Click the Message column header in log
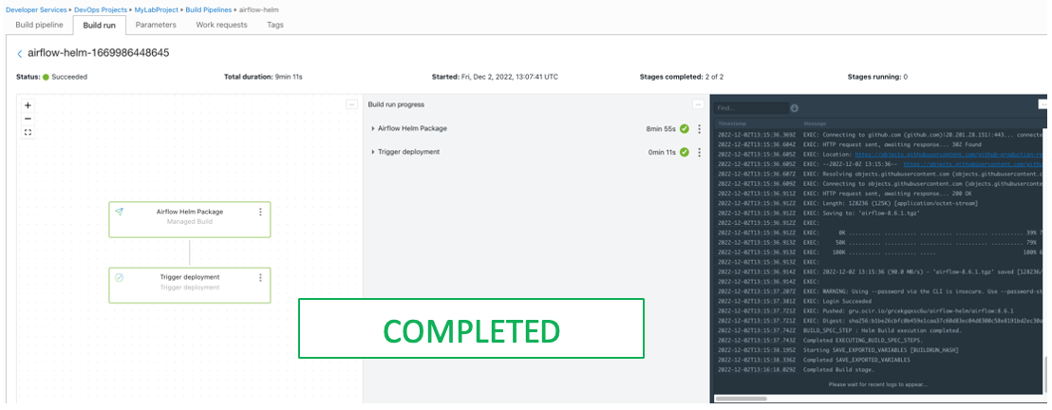The height and width of the screenshot is (410, 1052). click(x=816, y=124)
